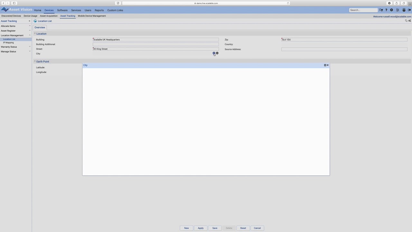
Task: Collapse the Location form section
Action: coord(35,34)
